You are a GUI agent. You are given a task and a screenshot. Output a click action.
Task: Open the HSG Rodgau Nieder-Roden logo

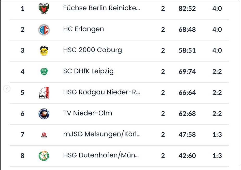point(44,93)
